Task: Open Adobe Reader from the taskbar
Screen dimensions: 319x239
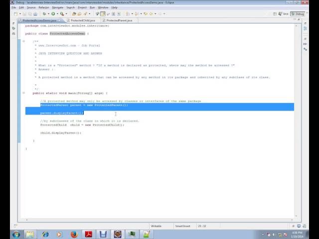Action: point(89,235)
